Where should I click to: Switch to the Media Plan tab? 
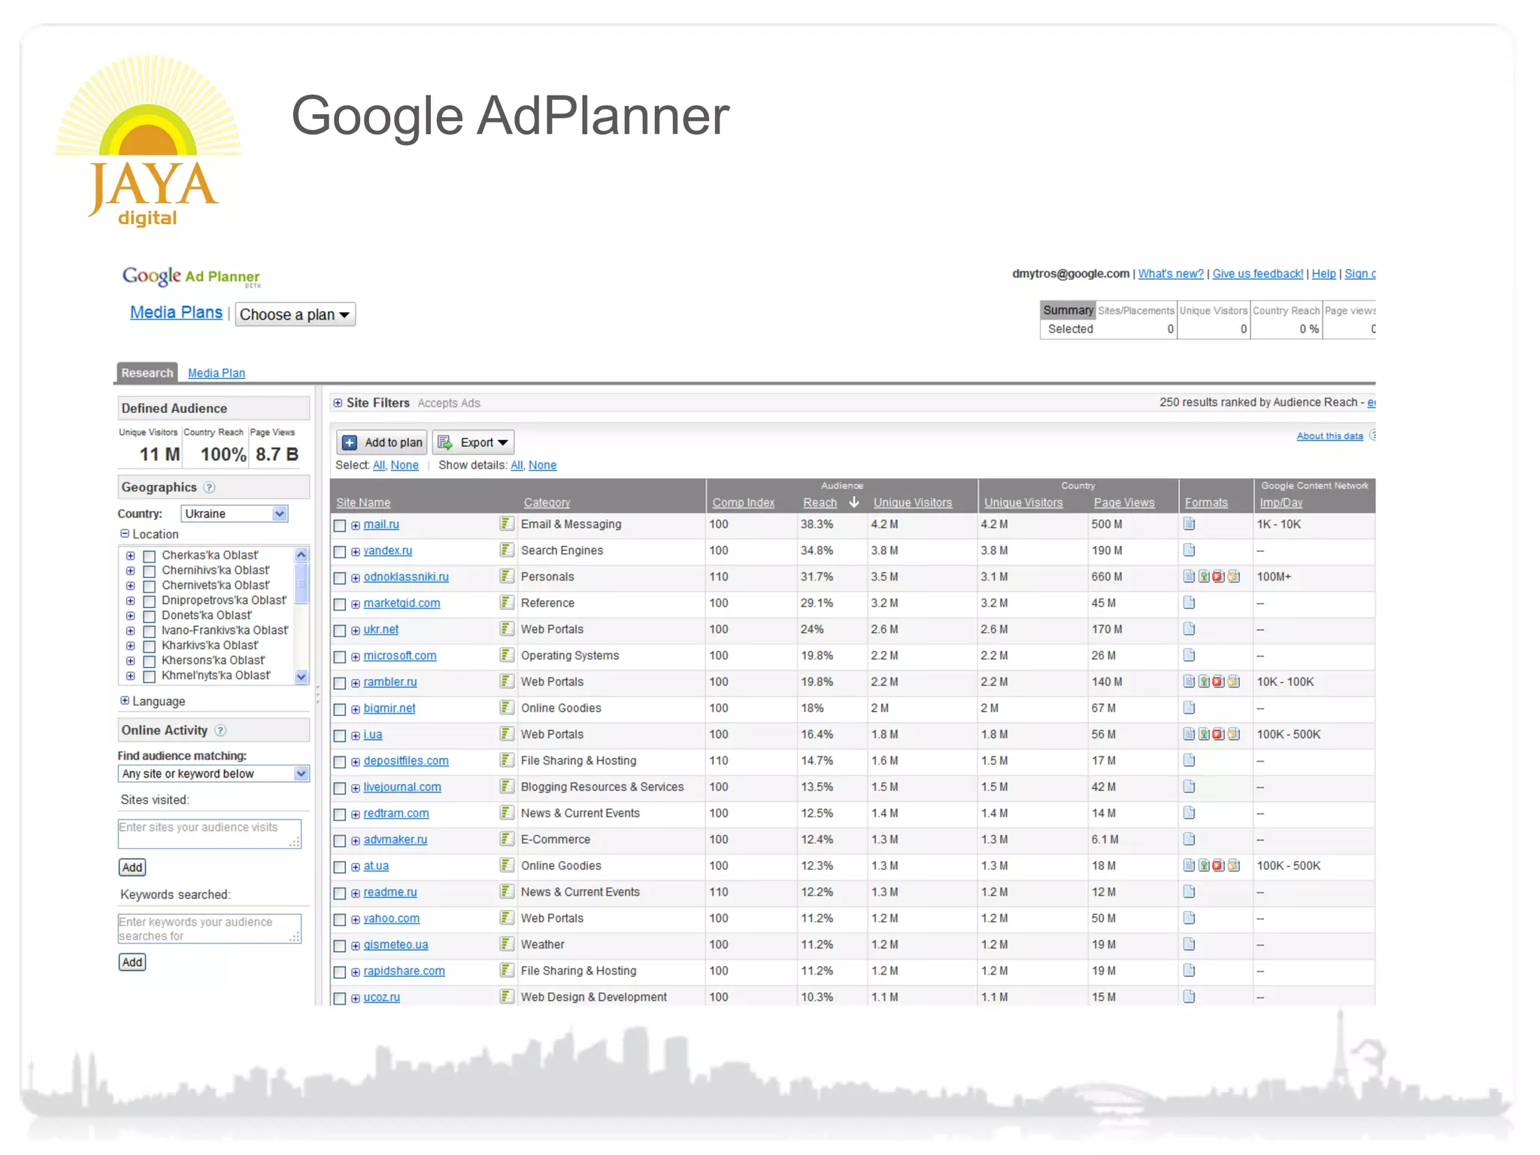click(x=217, y=373)
